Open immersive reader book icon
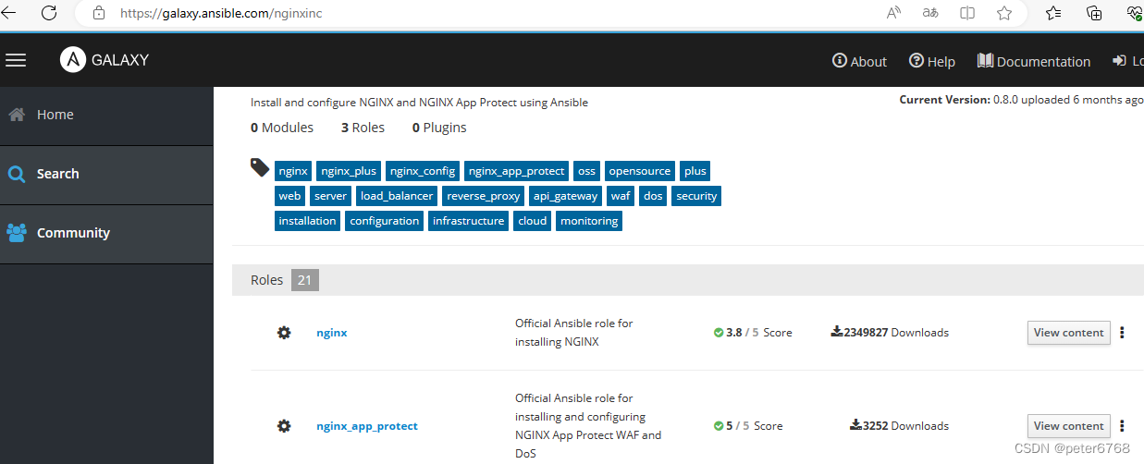Viewport: 1144px width, 464px height. [967, 13]
